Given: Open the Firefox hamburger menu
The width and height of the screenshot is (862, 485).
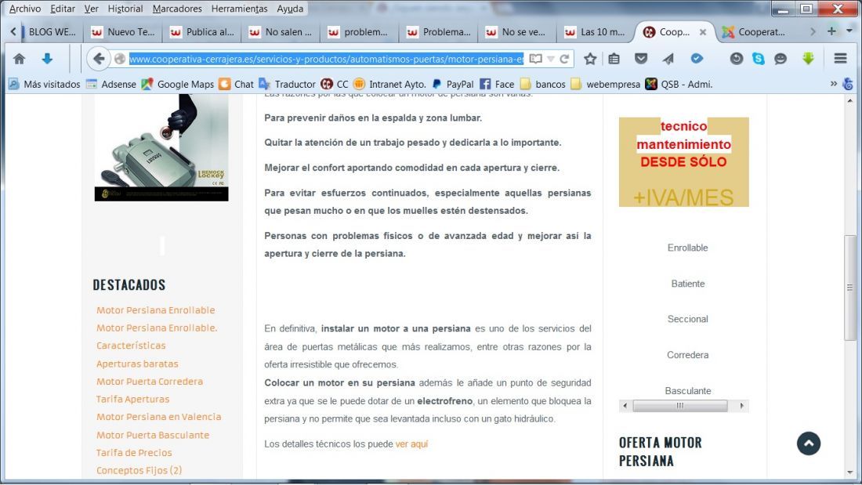Looking at the screenshot, I should click(x=840, y=58).
